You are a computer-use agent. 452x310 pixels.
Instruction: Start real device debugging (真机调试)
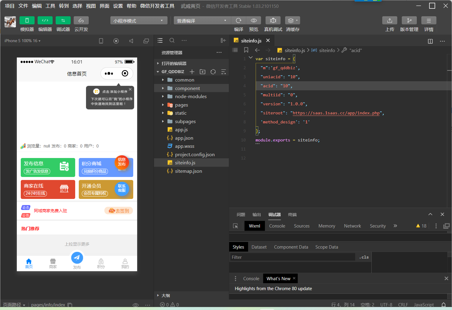pos(273,20)
